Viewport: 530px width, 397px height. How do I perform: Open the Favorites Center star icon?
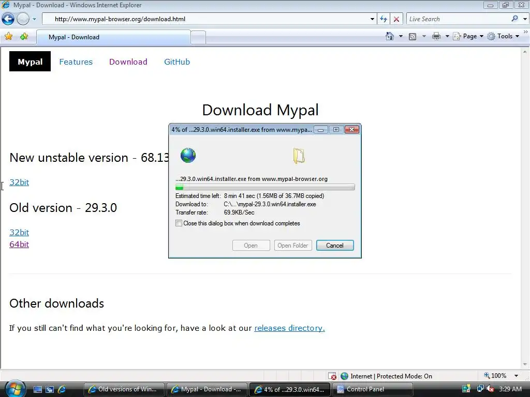pos(9,37)
